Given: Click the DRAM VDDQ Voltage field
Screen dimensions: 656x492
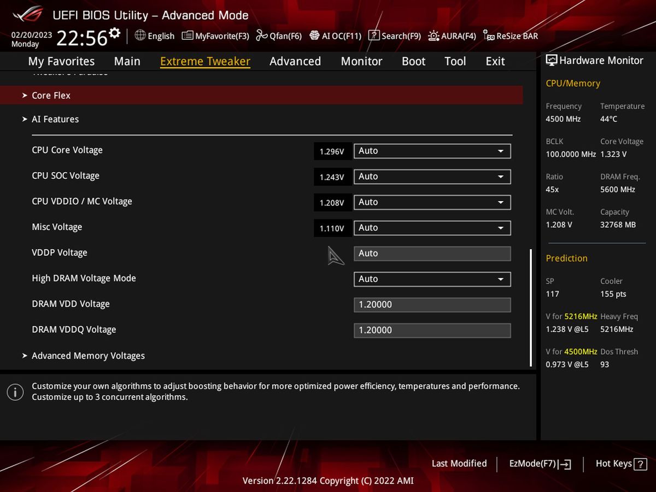Looking at the screenshot, I should (432, 331).
